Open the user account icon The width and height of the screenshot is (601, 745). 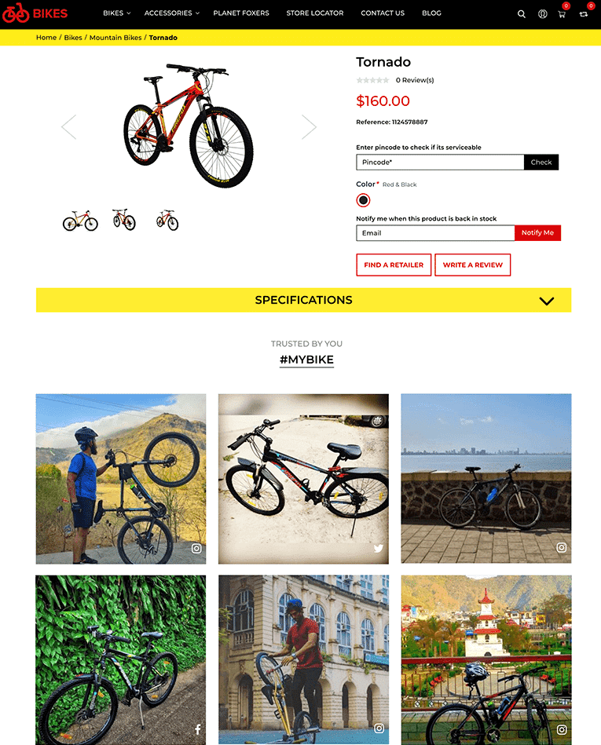(543, 14)
